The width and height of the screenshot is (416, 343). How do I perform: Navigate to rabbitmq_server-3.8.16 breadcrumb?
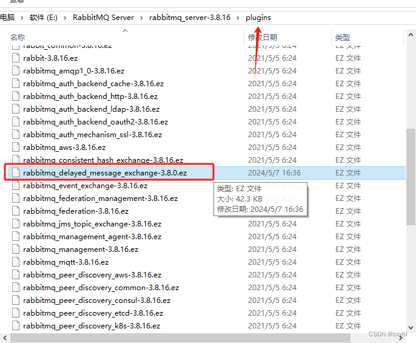click(x=190, y=18)
